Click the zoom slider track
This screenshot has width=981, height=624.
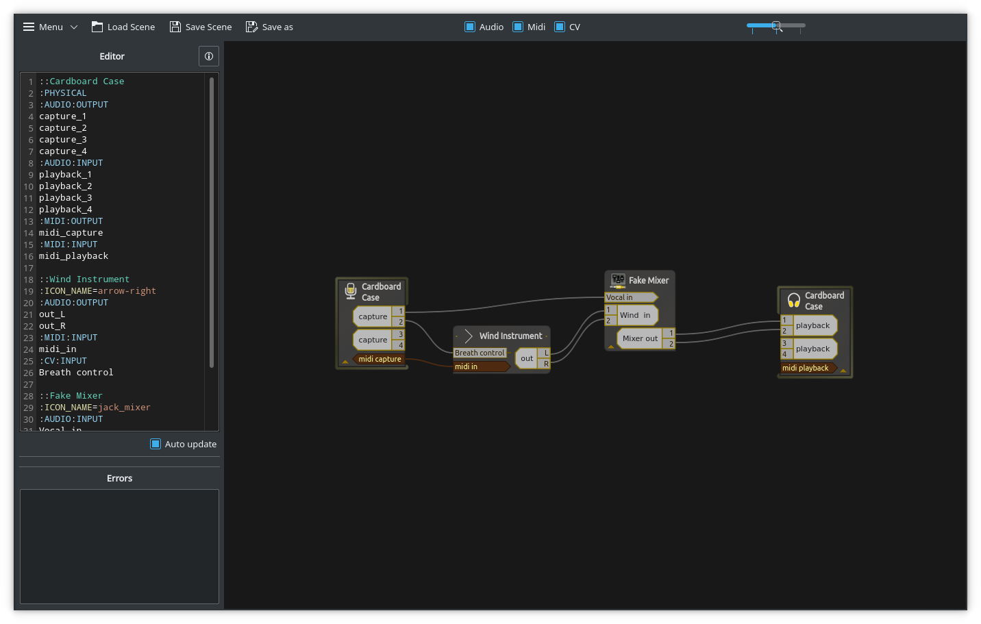(776, 25)
